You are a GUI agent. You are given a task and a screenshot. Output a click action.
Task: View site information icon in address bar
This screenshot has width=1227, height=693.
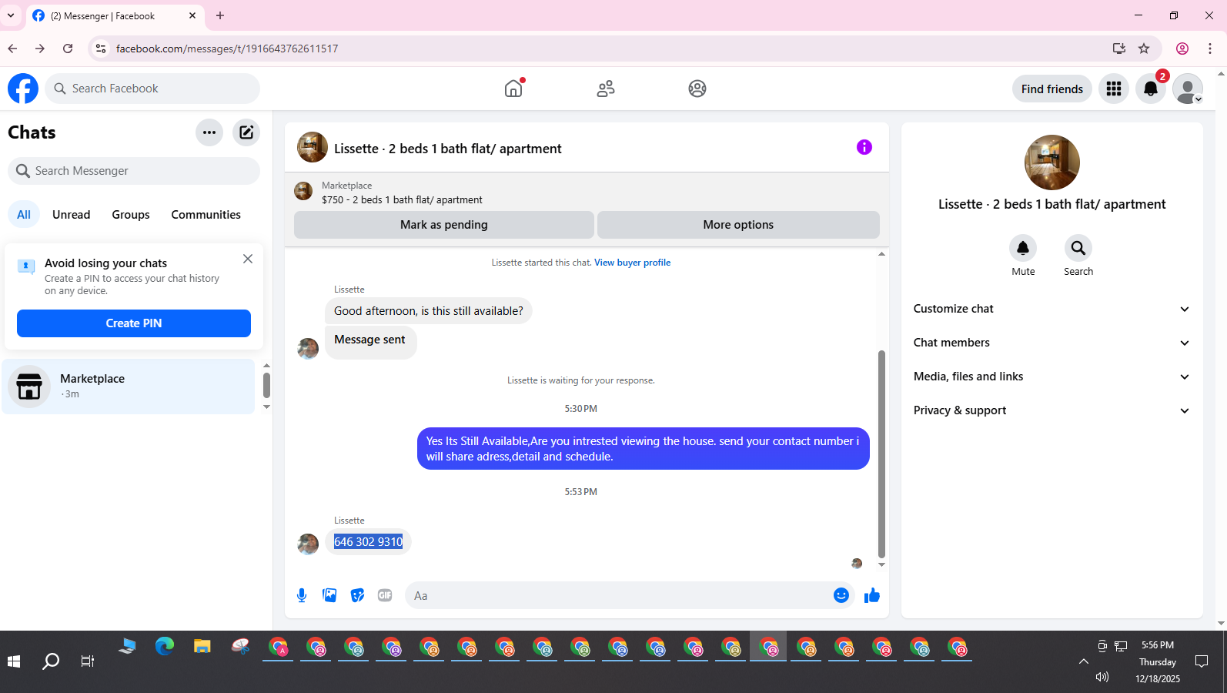[101, 49]
